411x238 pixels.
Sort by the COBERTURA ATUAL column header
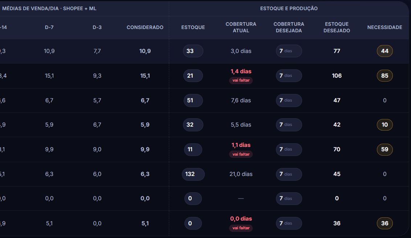[x=241, y=27]
